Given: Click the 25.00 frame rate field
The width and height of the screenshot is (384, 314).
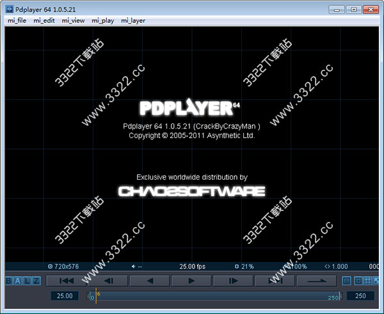Looking at the screenshot, I should (x=65, y=295).
